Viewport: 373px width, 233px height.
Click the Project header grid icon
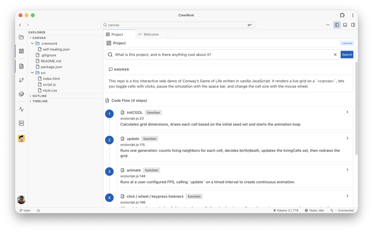109,43
